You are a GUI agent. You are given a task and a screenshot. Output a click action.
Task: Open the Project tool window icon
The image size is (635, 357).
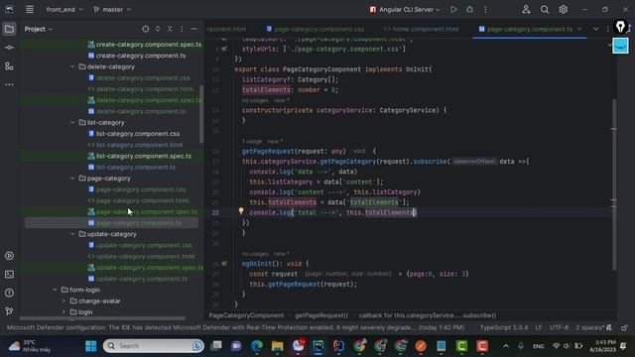pos(9,29)
